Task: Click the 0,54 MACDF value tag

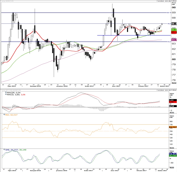Action: [173, 106]
